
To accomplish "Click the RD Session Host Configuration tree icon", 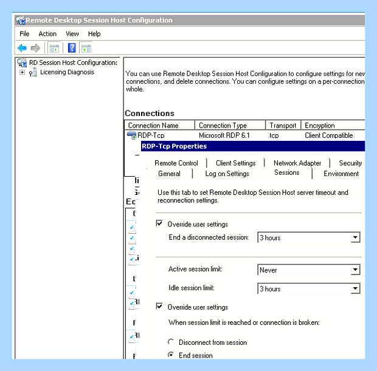I will (x=22, y=63).
